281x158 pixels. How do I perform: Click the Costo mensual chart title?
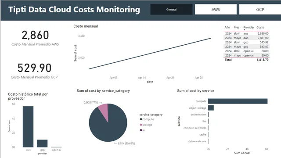point(86,26)
